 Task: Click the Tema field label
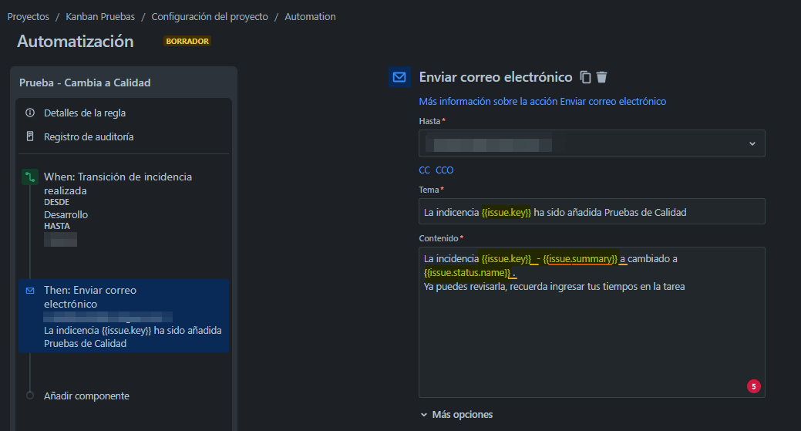click(429, 190)
